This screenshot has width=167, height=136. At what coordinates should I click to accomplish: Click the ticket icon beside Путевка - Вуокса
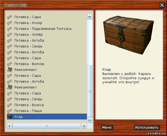click(x=10, y=105)
